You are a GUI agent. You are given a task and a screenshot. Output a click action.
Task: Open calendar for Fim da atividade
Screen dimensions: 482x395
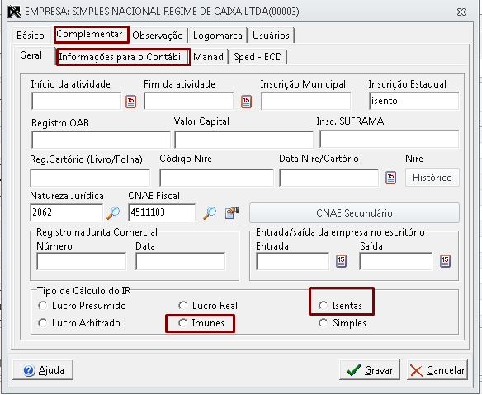click(246, 102)
